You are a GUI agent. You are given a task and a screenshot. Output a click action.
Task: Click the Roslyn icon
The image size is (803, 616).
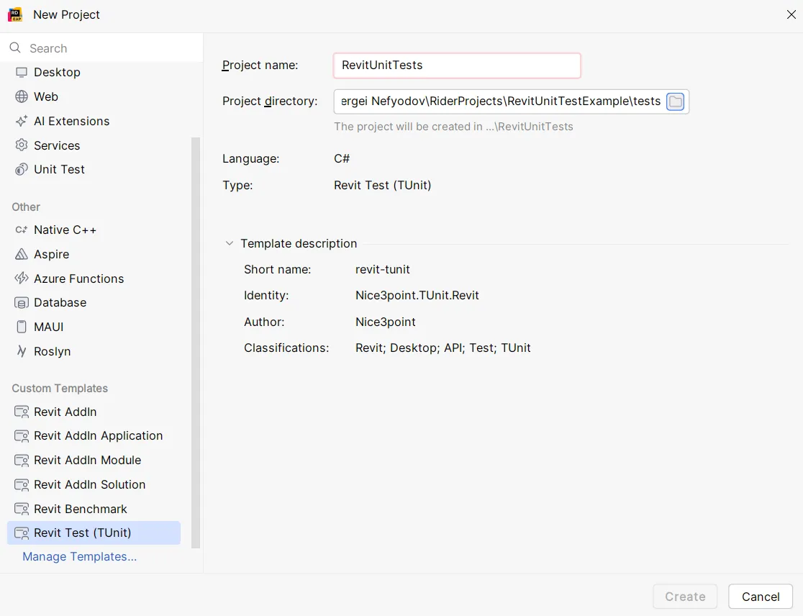[22, 351]
